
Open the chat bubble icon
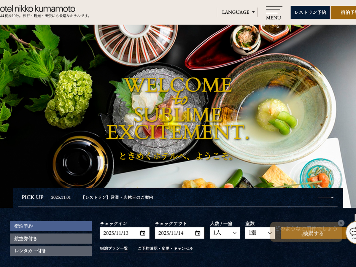click(352, 232)
